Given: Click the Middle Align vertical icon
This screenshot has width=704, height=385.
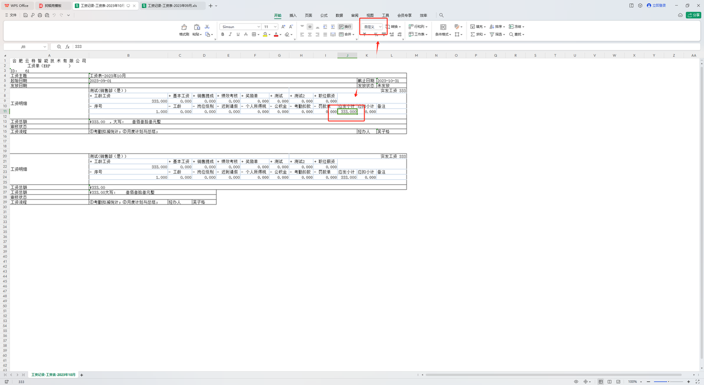Looking at the screenshot, I should 310,26.
